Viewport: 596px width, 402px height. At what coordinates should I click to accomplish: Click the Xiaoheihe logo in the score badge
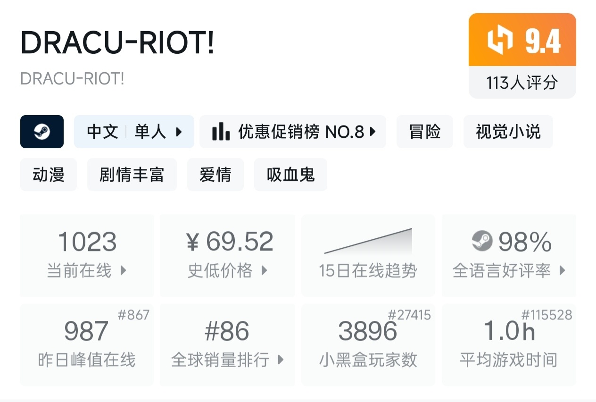499,40
